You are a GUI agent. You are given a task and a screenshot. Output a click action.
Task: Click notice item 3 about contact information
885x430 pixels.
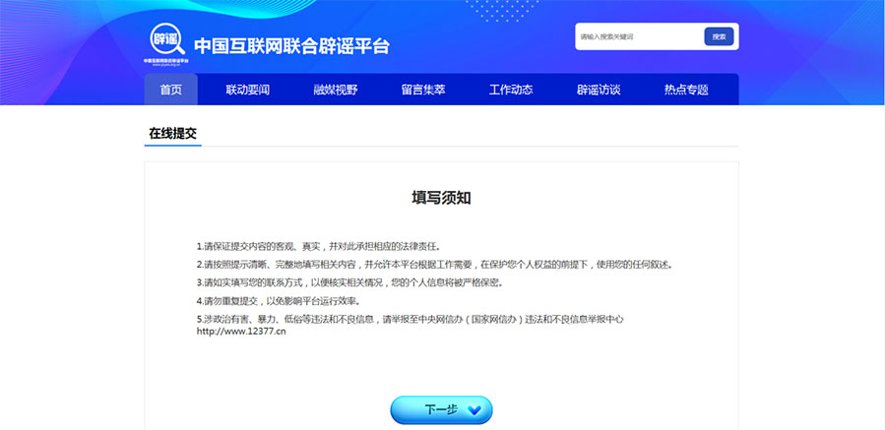point(349,282)
